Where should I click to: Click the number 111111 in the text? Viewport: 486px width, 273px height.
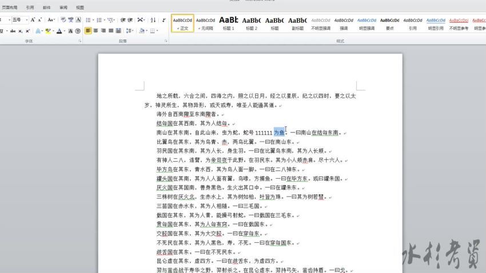coord(264,133)
